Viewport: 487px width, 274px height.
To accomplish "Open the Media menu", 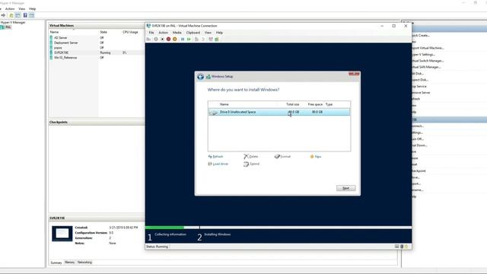I will point(177,33).
